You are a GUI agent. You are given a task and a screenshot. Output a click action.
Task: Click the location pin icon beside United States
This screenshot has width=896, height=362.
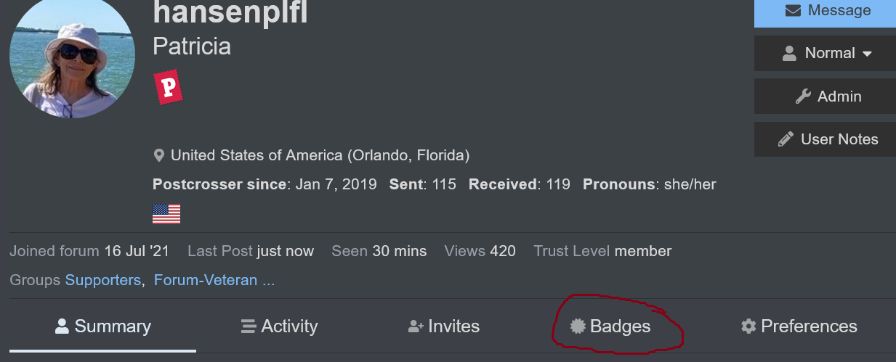(x=159, y=155)
